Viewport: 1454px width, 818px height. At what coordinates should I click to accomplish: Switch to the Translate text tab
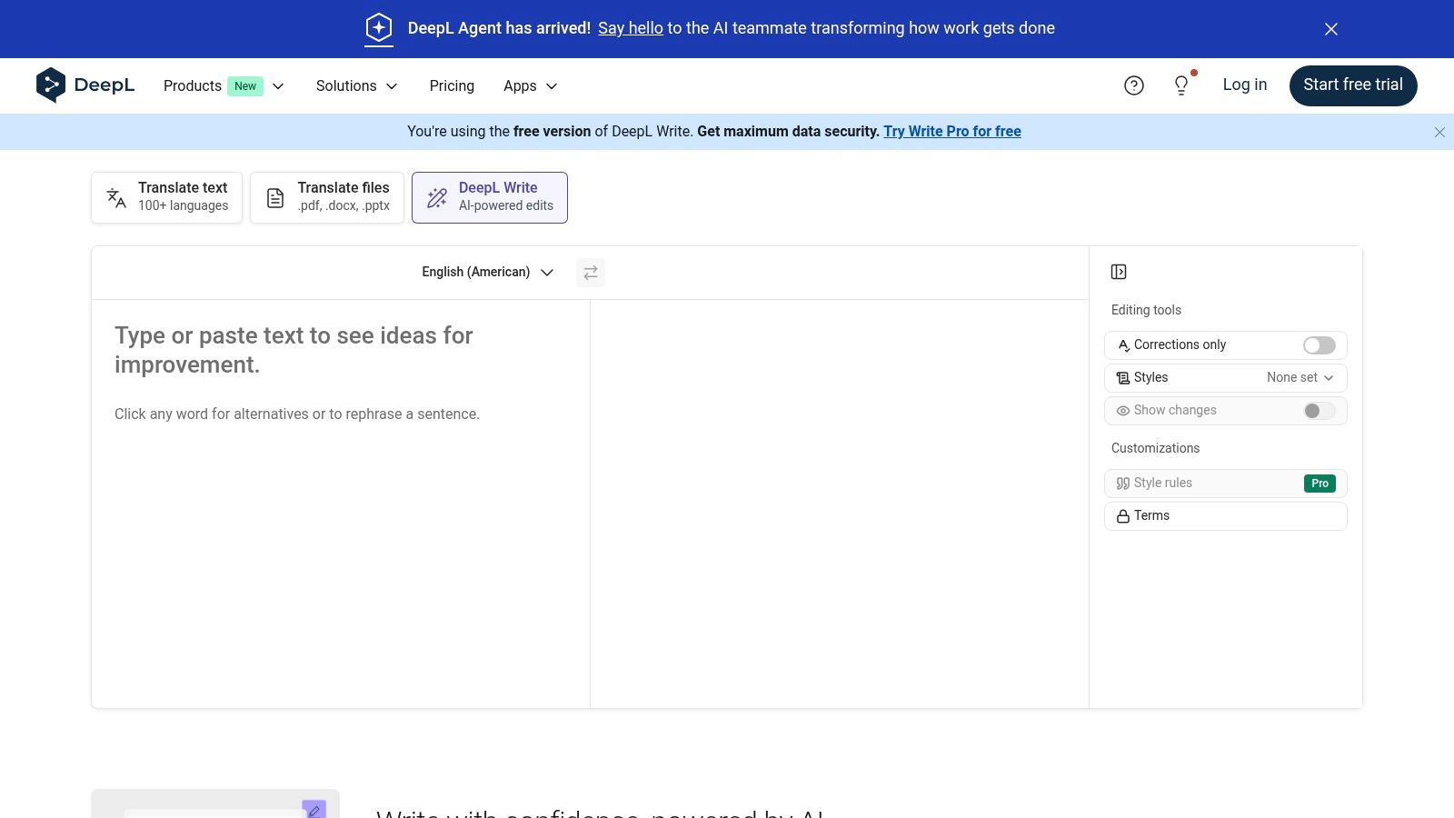(x=167, y=197)
